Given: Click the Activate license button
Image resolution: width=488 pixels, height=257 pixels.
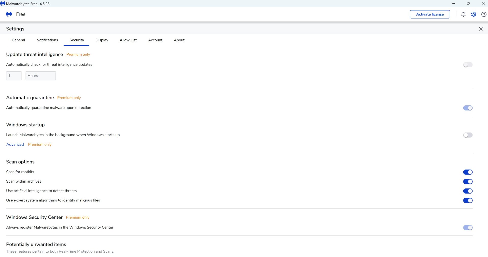Looking at the screenshot, I should click(x=430, y=14).
